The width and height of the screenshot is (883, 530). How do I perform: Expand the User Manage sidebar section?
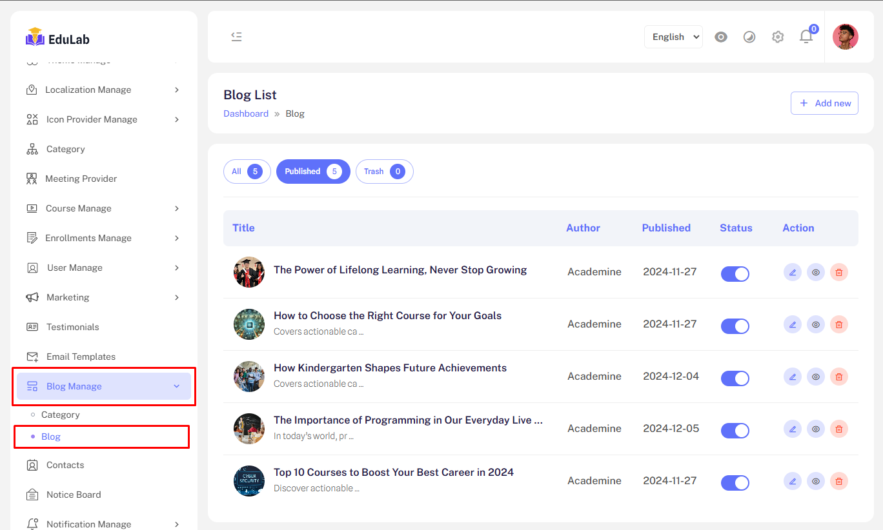(x=103, y=268)
